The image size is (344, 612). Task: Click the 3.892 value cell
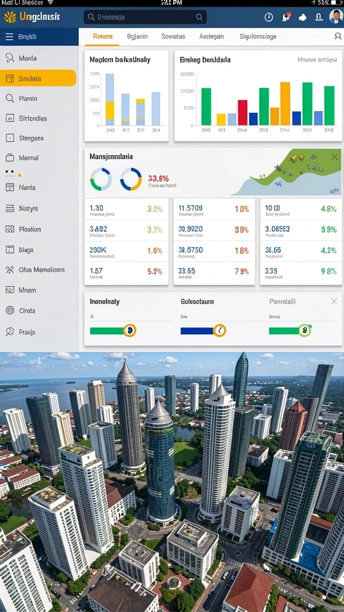(x=99, y=229)
